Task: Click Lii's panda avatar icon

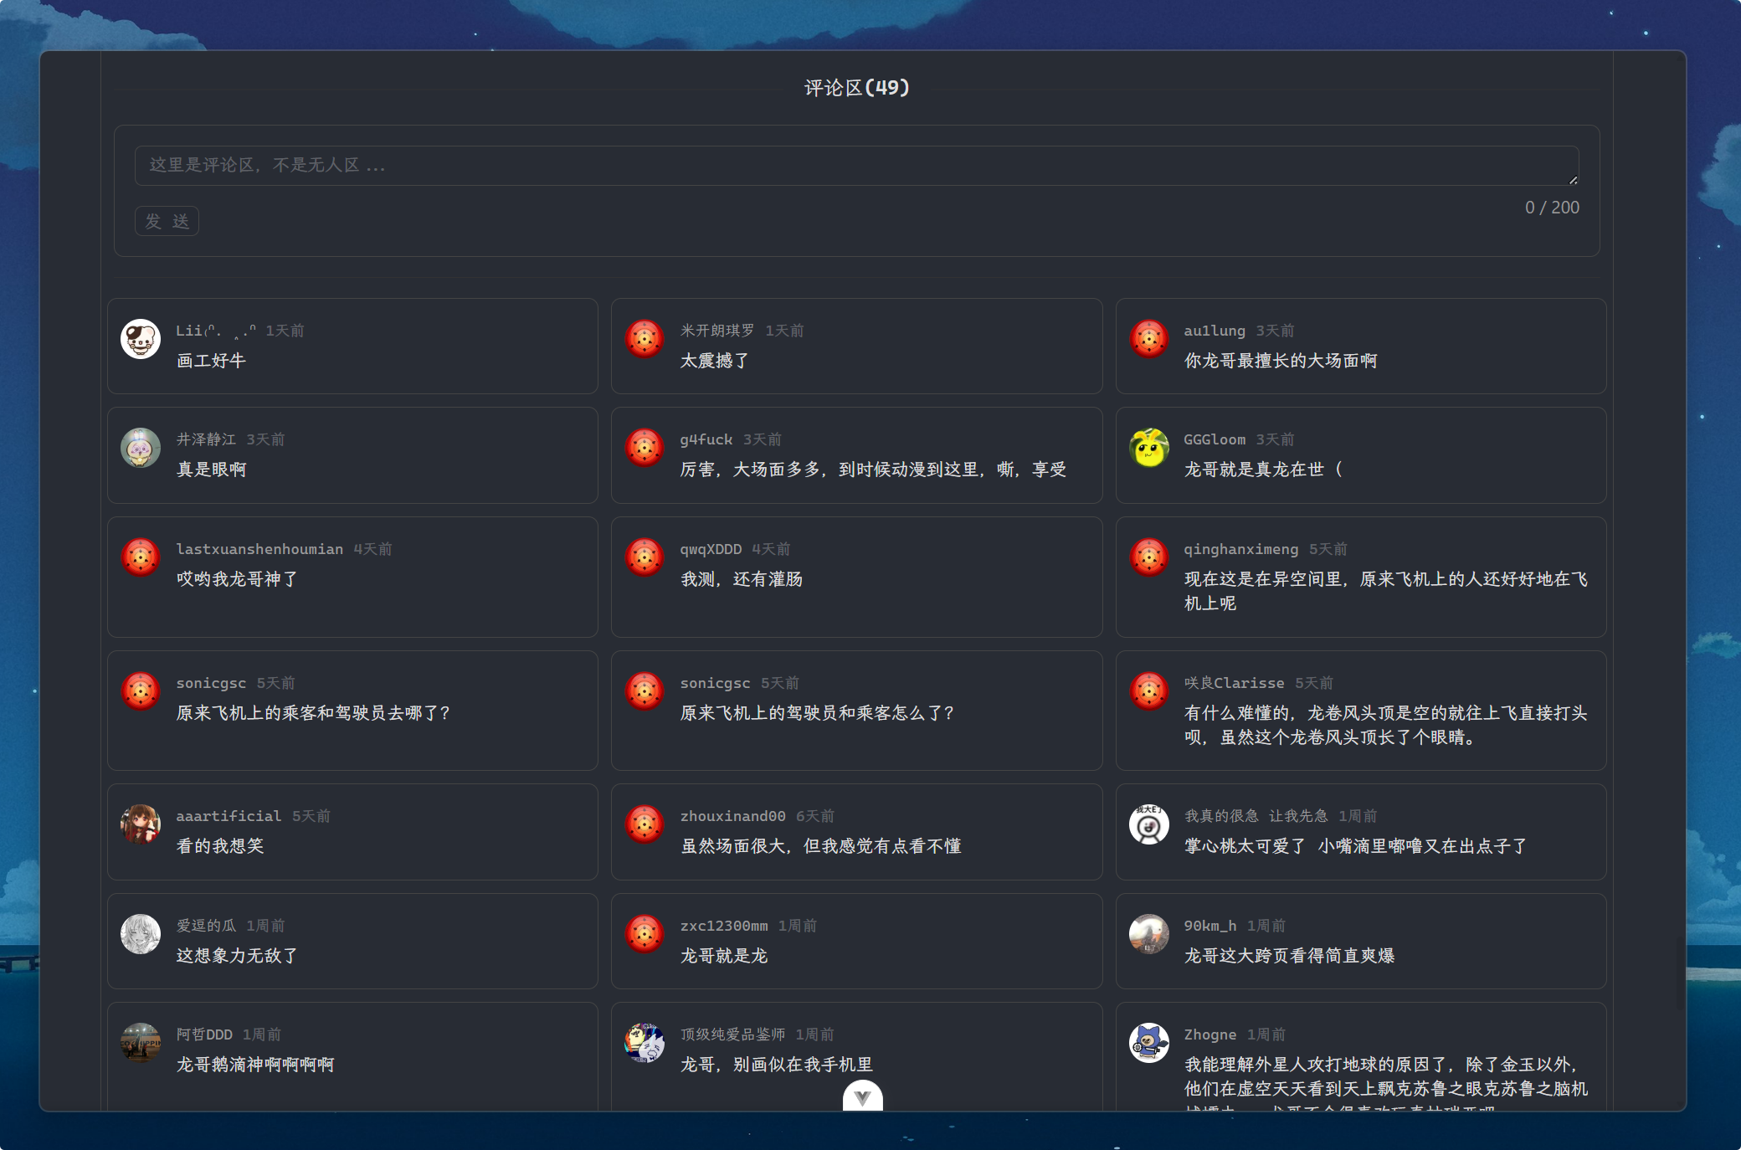Action: pyautogui.click(x=141, y=339)
